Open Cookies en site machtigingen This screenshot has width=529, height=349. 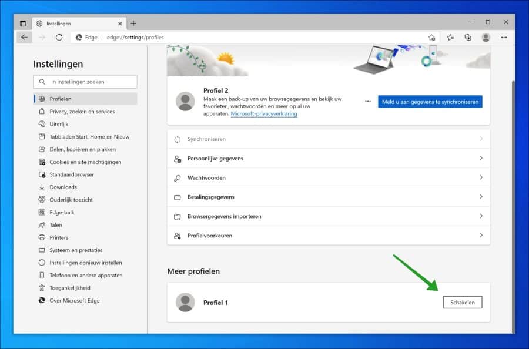[85, 162]
